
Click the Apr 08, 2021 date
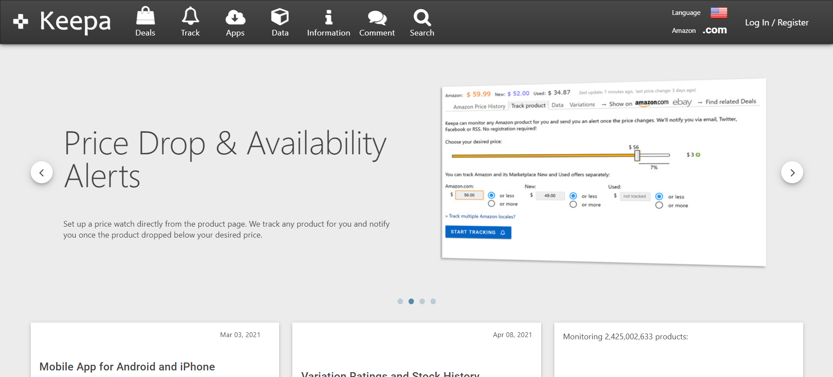(x=512, y=335)
